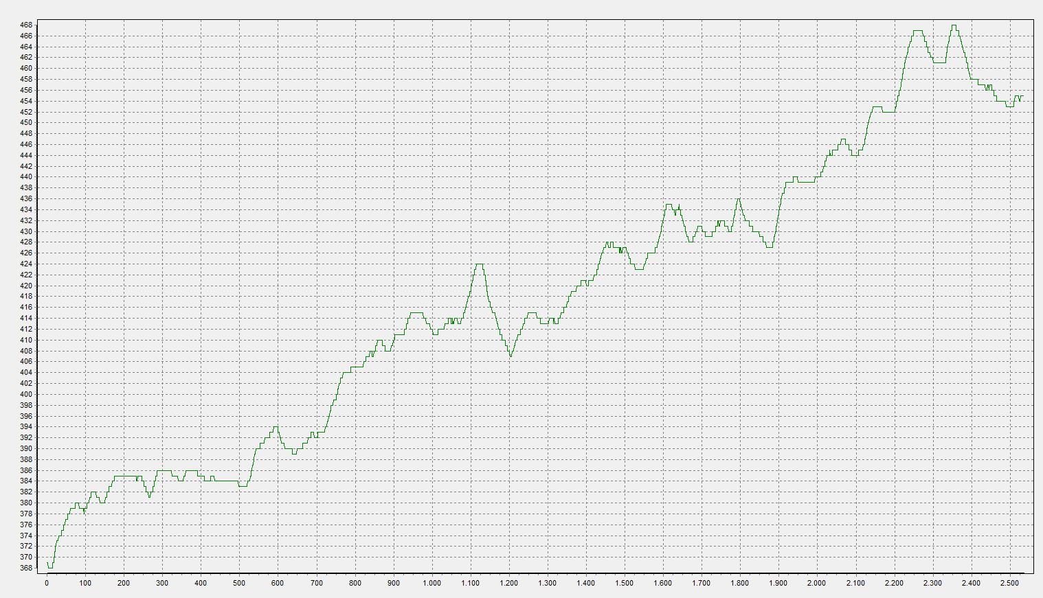Viewport: 1043px width, 598px height.
Task: Click the 420 vertical axis label
Action: [x=25, y=286]
